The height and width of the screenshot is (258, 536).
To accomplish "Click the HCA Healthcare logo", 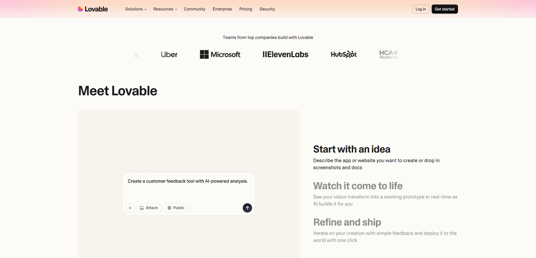I will [x=389, y=54].
